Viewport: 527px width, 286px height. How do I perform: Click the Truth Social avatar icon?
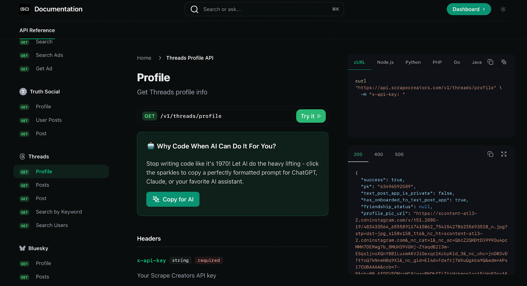[23, 91]
